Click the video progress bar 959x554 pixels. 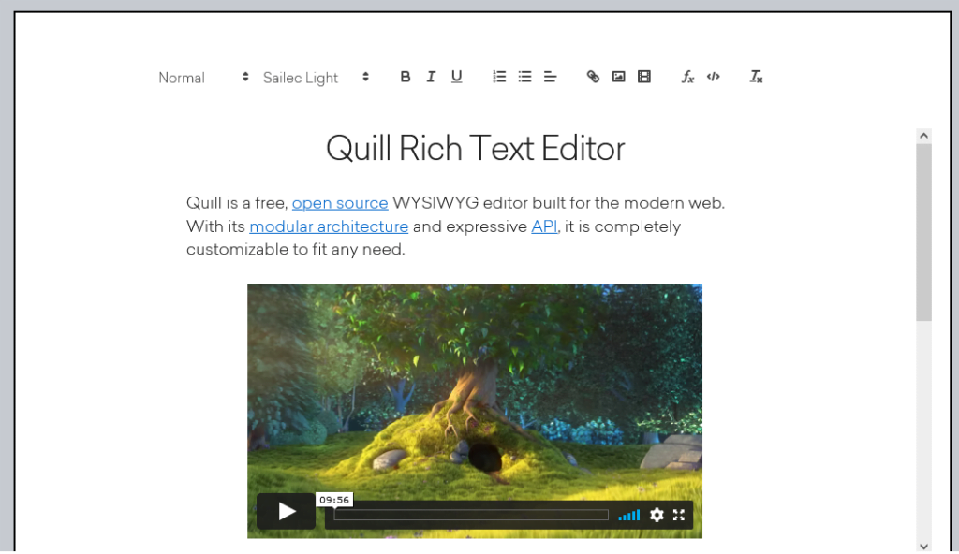[471, 515]
